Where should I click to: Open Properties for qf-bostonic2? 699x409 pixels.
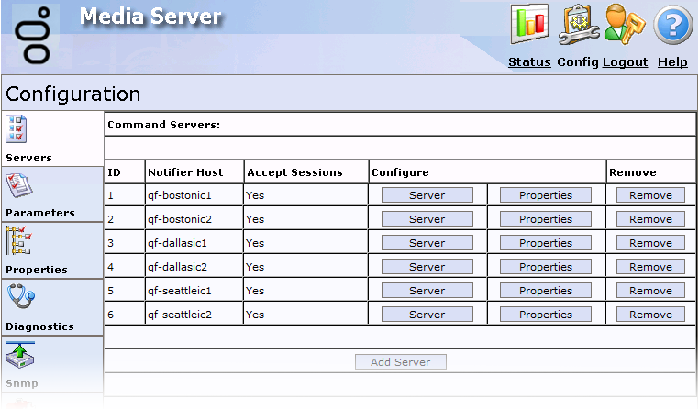coord(546,219)
